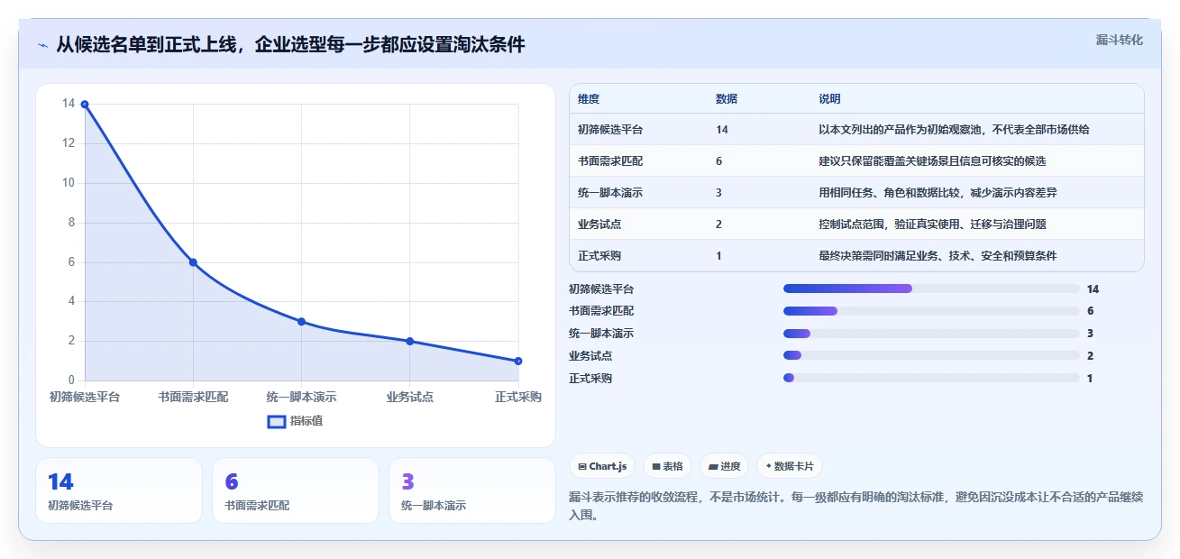Click the chart data point at 业务试点
The image size is (1180, 559).
click(x=410, y=342)
